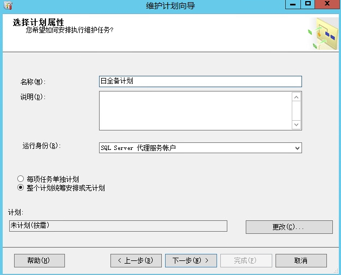Open help with the 帮助(H) button

click(39, 260)
